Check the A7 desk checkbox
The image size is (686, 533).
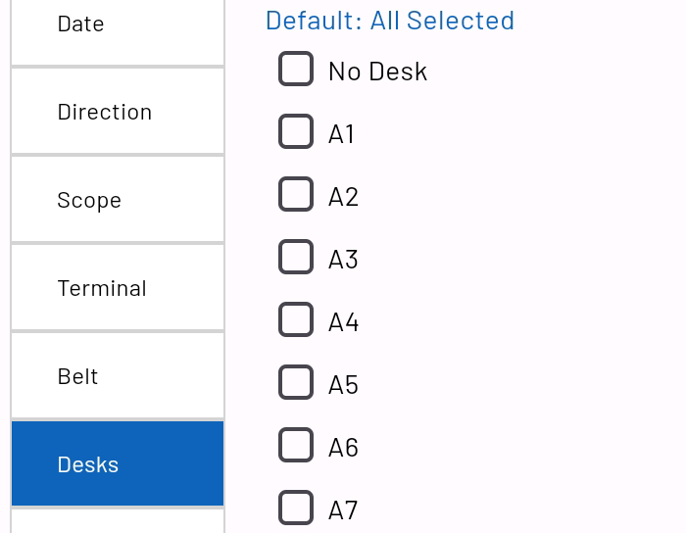[x=296, y=509]
